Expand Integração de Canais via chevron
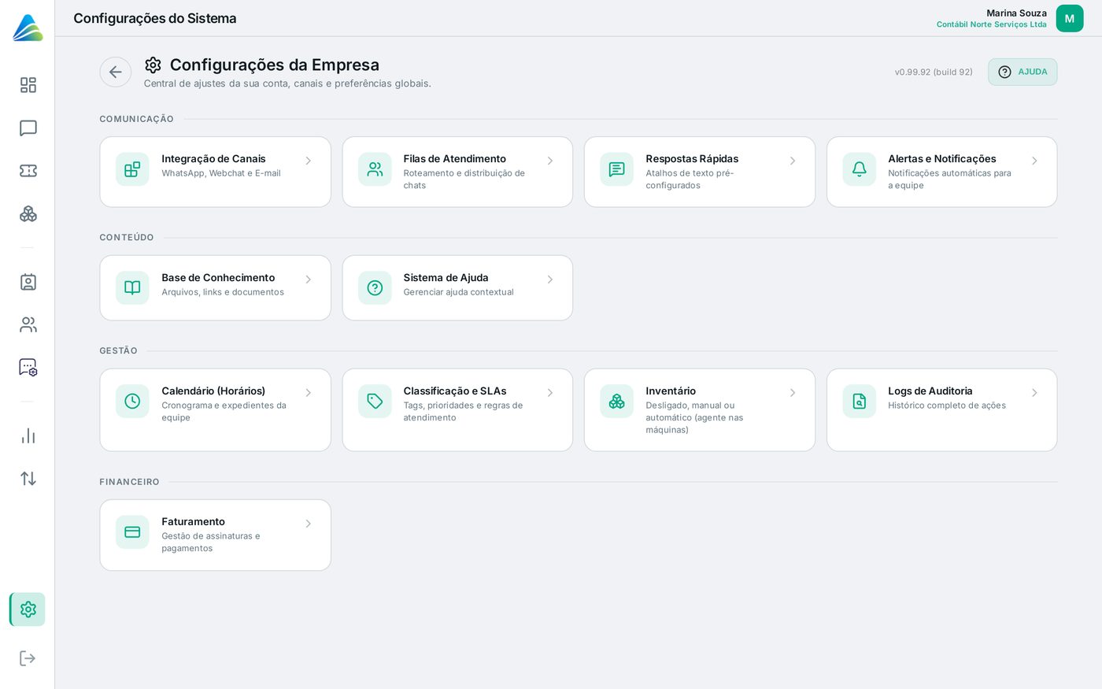The image size is (1102, 689). point(309,161)
